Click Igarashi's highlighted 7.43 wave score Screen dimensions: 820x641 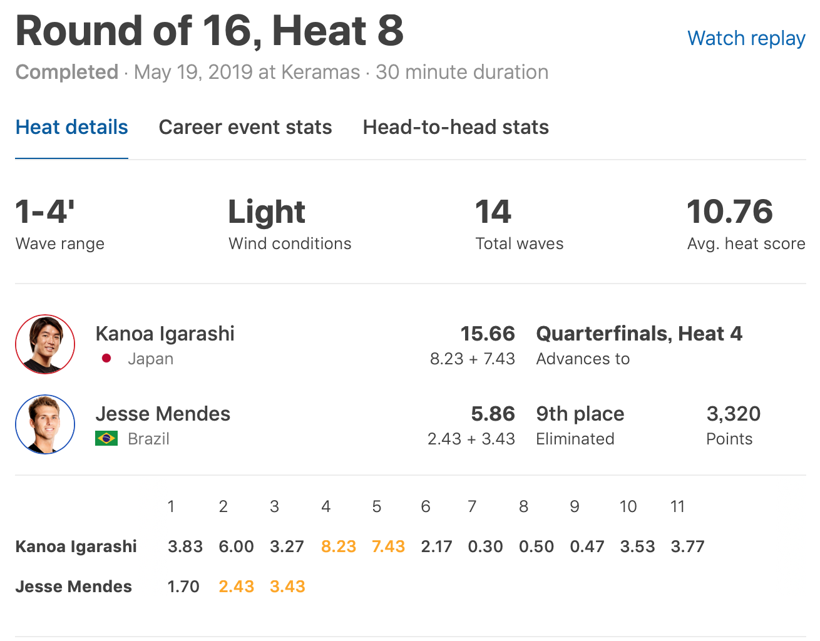388,546
